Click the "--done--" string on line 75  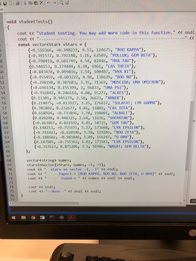pyautogui.click(x=56, y=191)
